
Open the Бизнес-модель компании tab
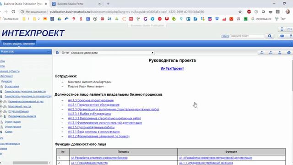coord(19,44)
